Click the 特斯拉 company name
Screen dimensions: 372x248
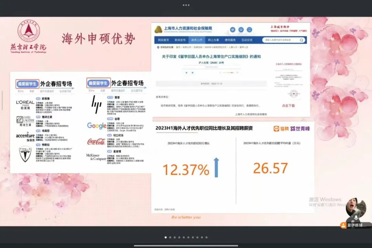click(x=46, y=145)
